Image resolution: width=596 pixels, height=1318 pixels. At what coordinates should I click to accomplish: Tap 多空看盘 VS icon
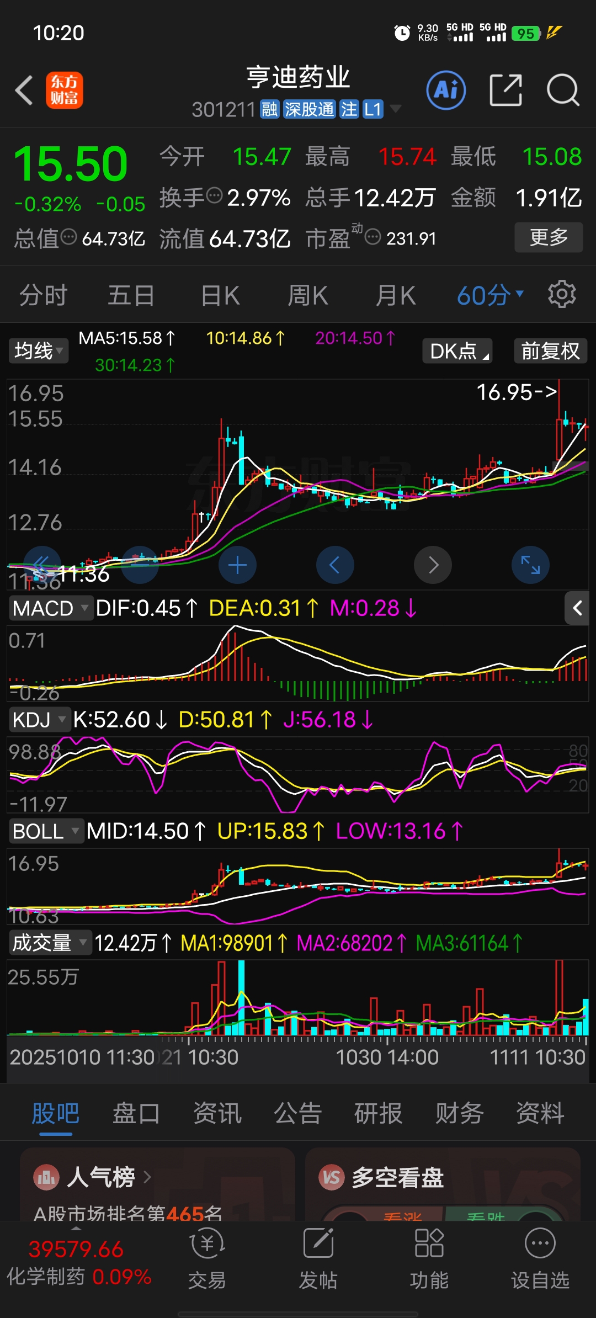[x=331, y=1177]
